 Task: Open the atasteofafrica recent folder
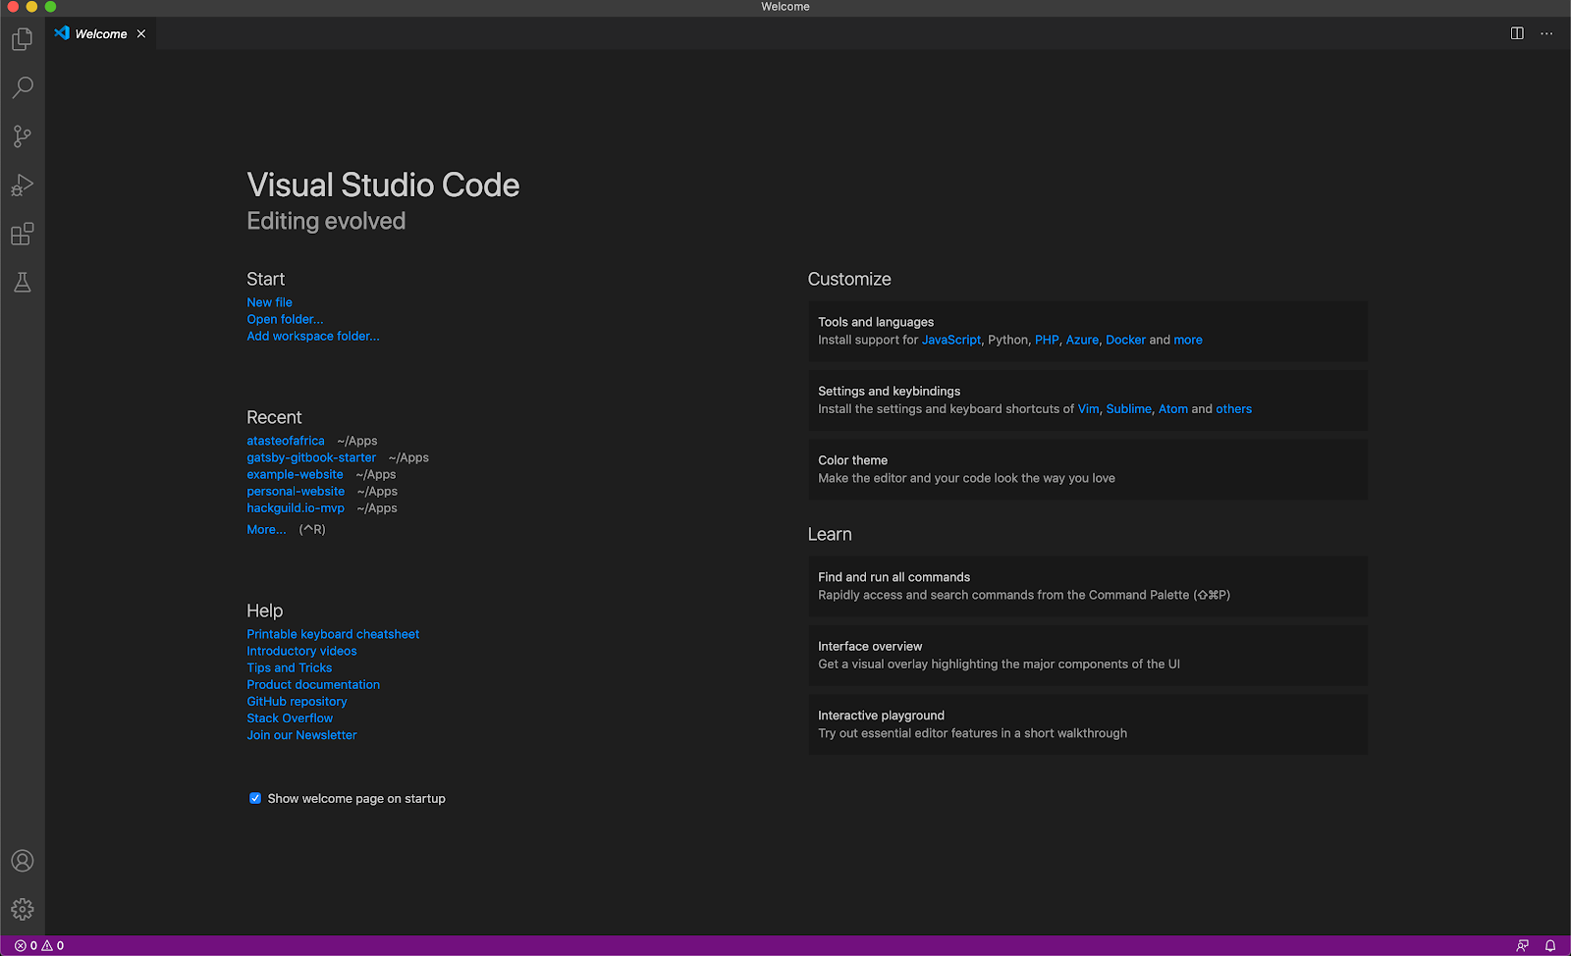(285, 441)
